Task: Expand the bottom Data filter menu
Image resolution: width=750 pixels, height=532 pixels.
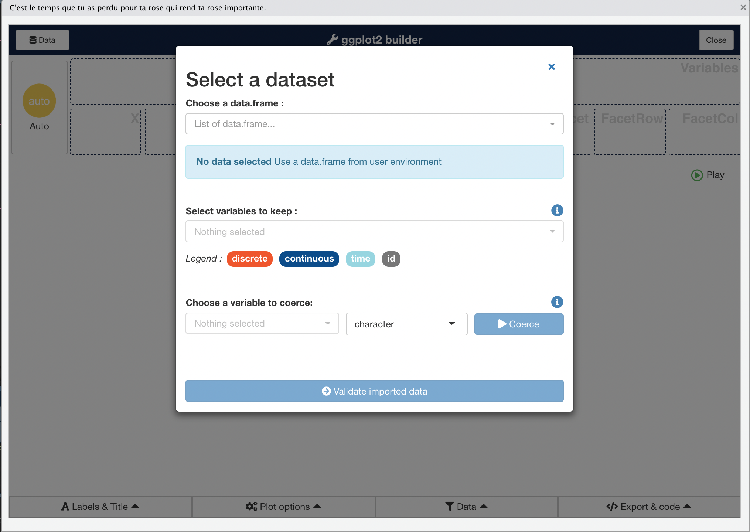Action: click(466, 507)
